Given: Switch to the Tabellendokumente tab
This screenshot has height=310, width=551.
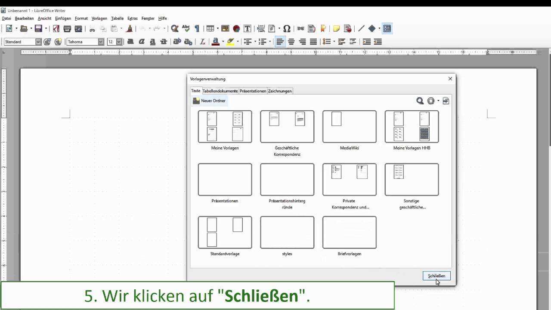Looking at the screenshot, I should (220, 91).
